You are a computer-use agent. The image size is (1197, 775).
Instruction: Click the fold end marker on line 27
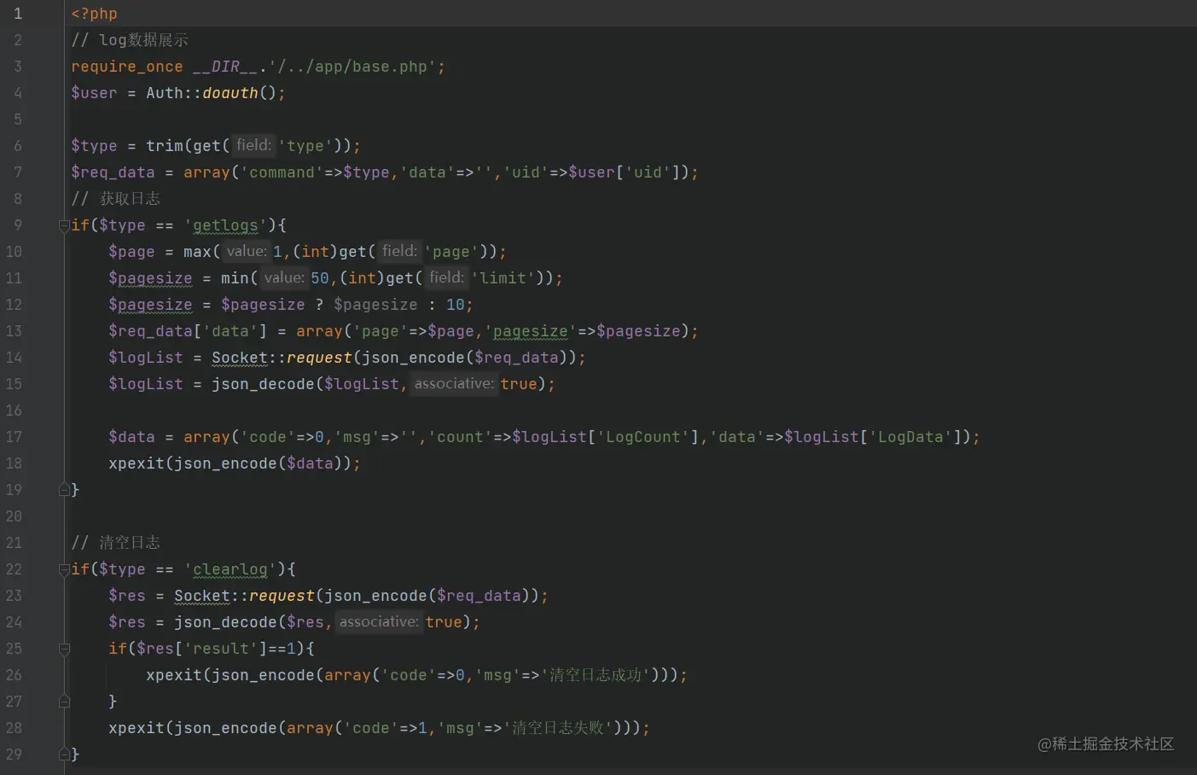(x=64, y=702)
